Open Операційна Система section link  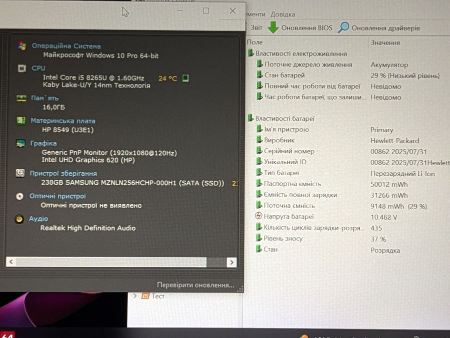(66, 46)
